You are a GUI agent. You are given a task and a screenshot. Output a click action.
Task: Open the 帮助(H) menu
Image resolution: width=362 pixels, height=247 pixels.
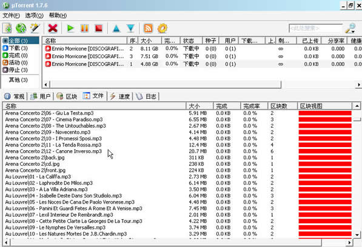(58, 16)
